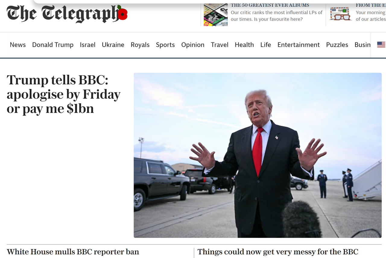
Task: Open the Entertainment section
Action: point(299,45)
